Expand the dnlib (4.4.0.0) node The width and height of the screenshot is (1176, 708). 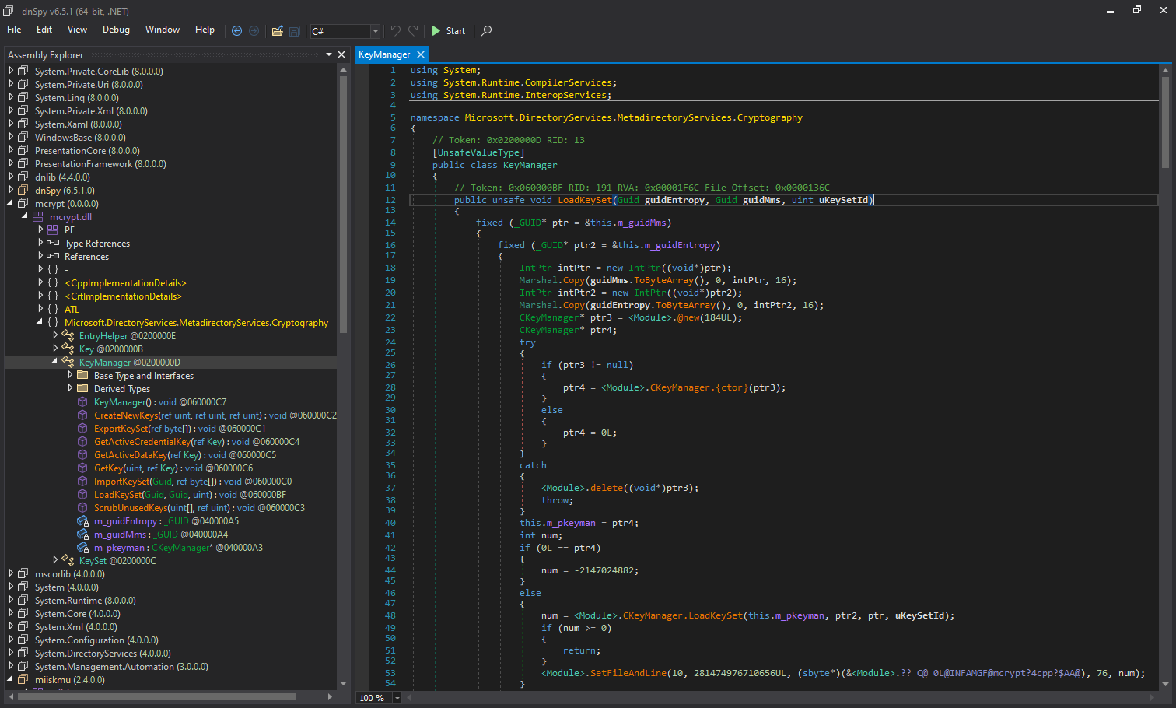coord(11,177)
